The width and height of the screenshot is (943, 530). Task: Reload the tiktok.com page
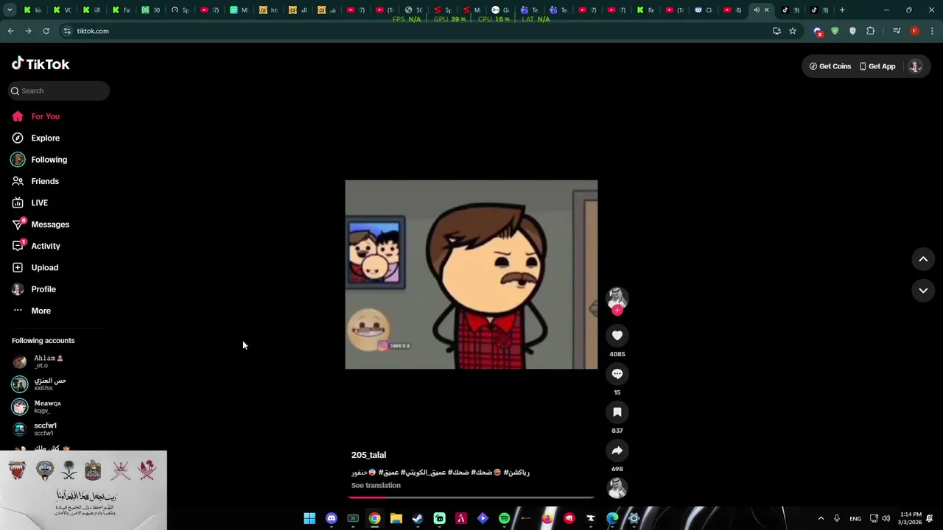point(46,31)
